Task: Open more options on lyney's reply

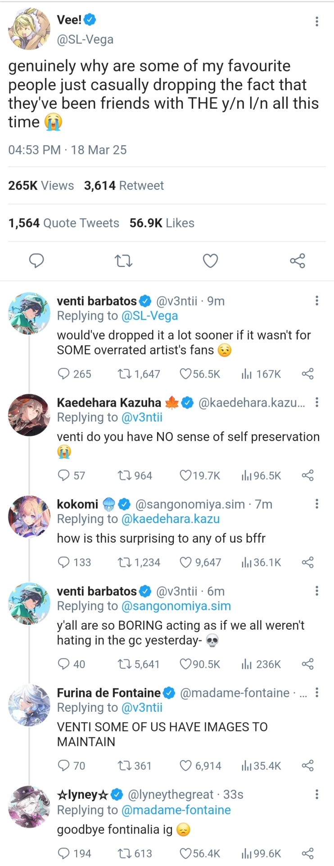Action: (x=317, y=794)
